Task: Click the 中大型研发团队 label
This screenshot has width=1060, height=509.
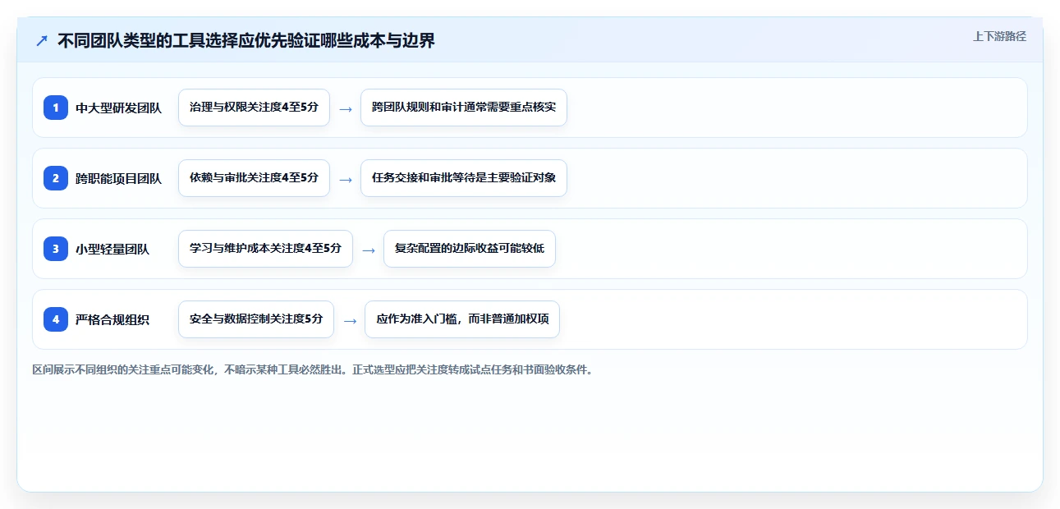Action: (x=118, y=108)
